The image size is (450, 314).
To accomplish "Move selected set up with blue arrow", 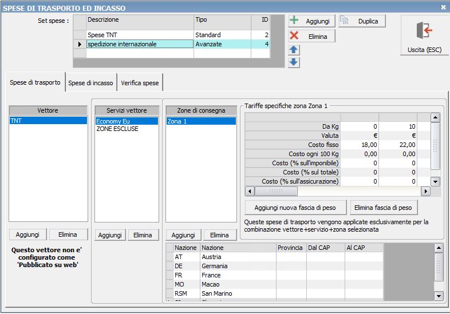I will 294,50.
